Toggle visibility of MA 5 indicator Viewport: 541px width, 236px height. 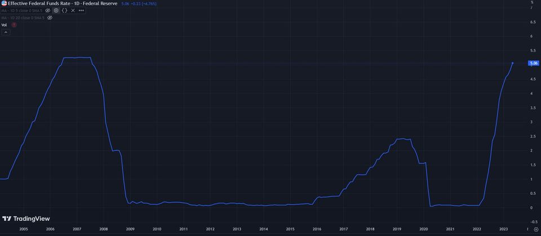coord(47,10)
